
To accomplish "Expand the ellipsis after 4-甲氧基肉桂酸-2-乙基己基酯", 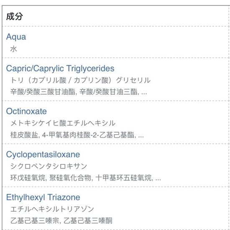I will pos(141,136).
